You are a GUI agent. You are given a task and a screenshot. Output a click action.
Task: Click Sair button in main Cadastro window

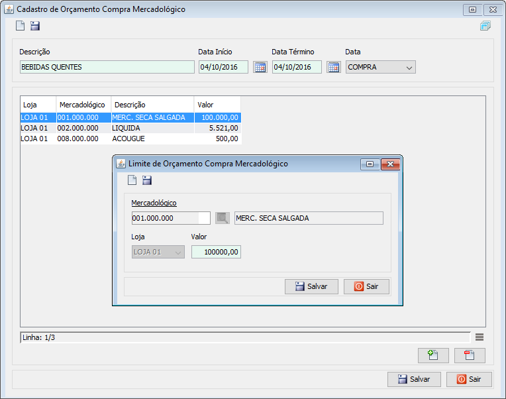click(x=469, y=379)
